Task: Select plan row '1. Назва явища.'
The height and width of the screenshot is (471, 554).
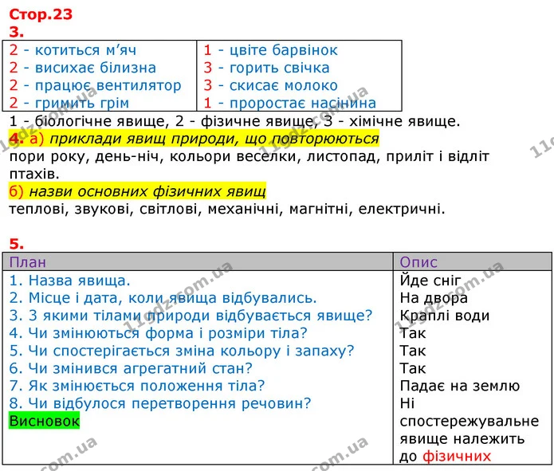Action: click(x=69, y=281)
